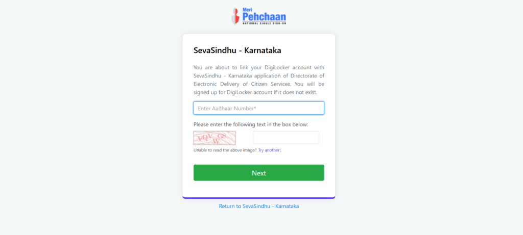Click the purple bottom border of the card
The image size is (523, 235).
click(259, 198)
